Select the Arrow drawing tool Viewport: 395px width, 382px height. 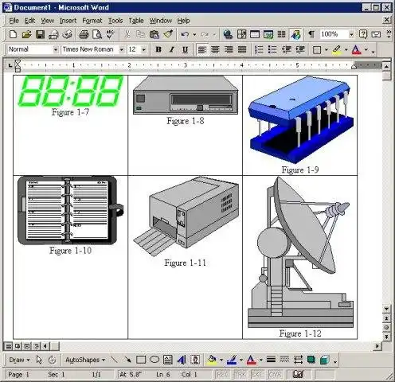pyautogui.click(x=127, y=360)
